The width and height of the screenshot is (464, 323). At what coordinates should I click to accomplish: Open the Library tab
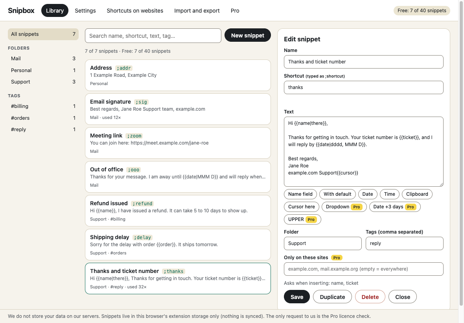point(55,11)
